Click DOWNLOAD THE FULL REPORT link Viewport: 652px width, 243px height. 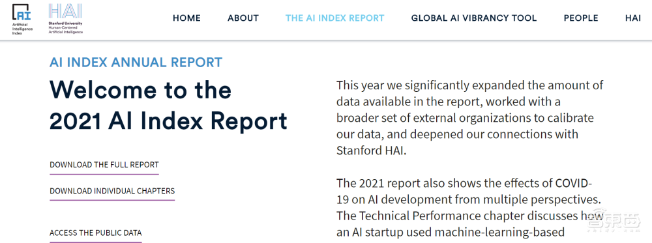104,164
